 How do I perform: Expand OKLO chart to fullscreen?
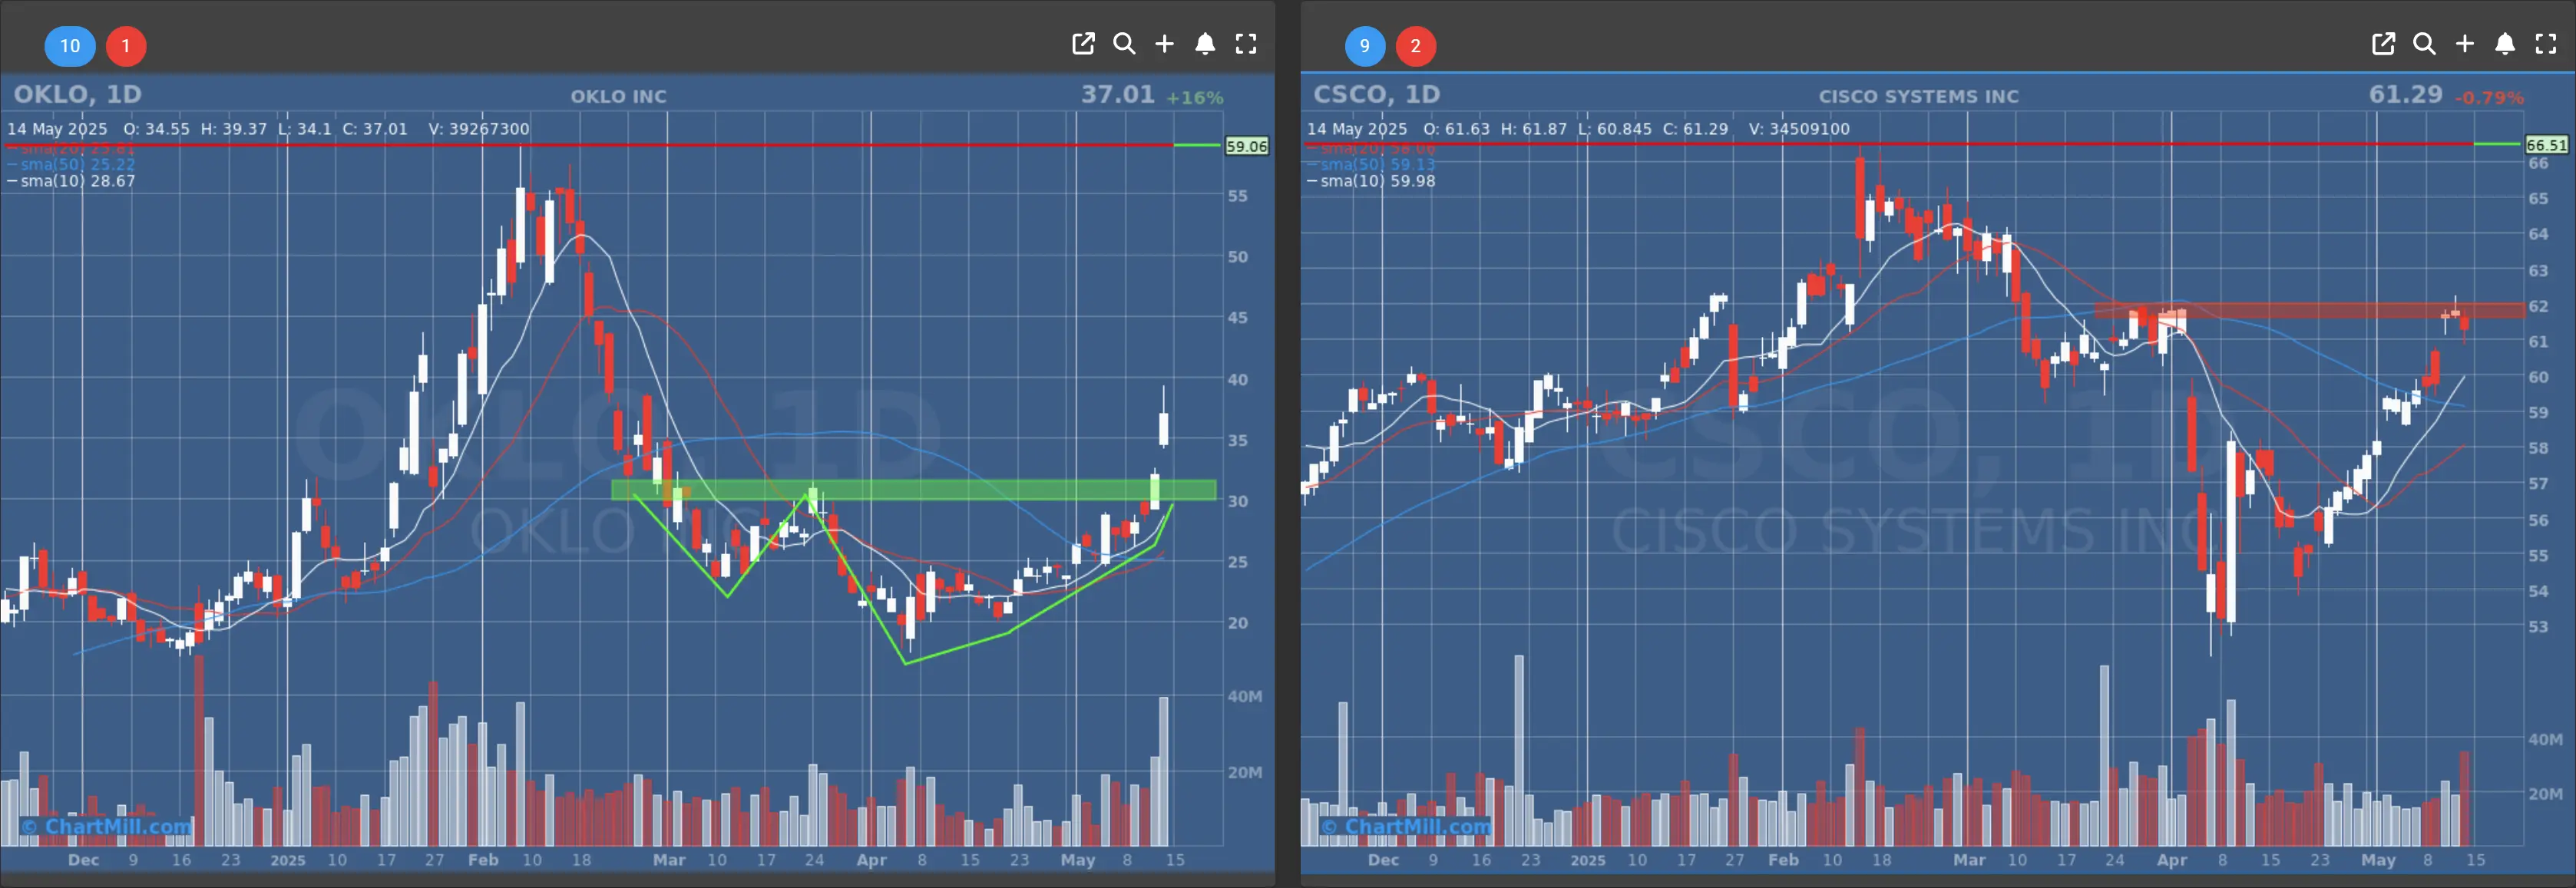click(1246, 44)
